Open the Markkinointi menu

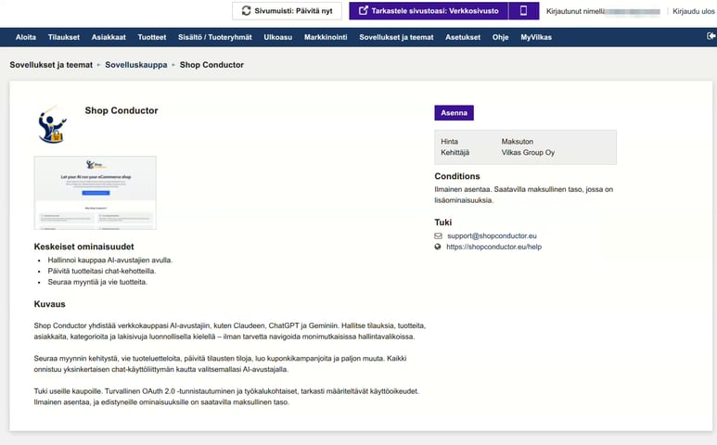pyautogui.click(x=326, y=37)
